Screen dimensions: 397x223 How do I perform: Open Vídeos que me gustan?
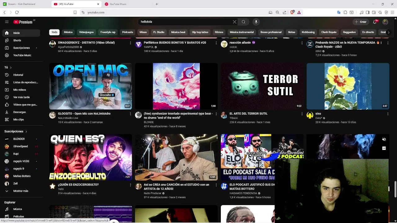(21, 104)
